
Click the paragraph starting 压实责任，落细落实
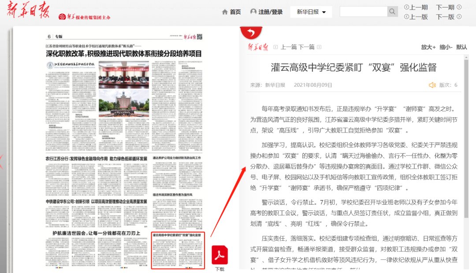(353, 252)
